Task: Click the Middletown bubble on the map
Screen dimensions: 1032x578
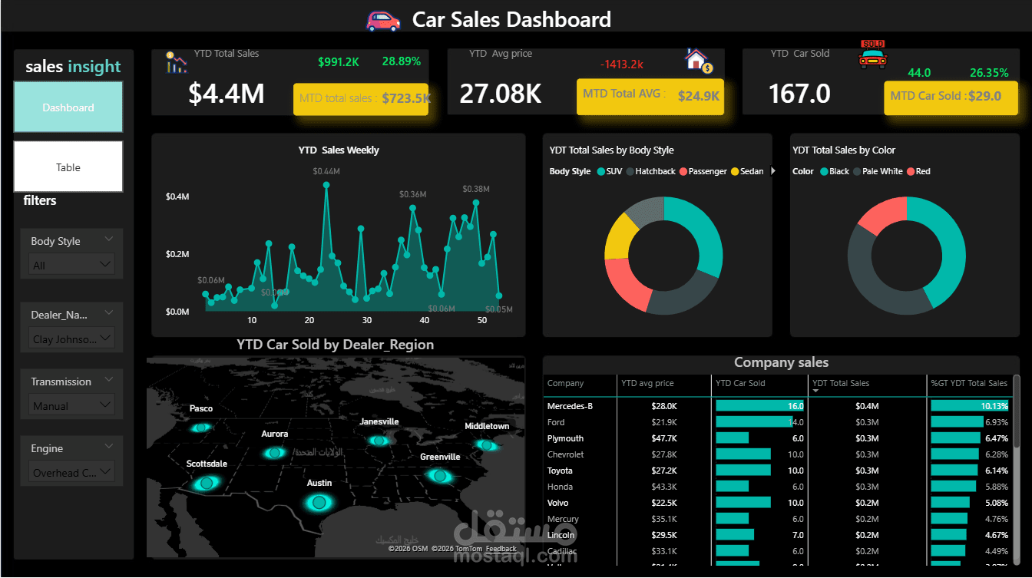Action: (486, 444)
